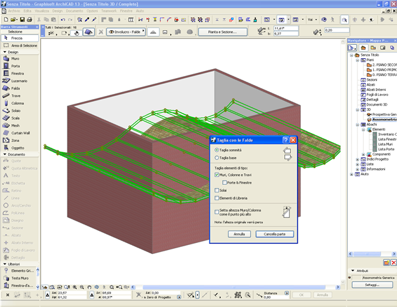Image resolution: width=397 pixels, height=307 pixels.
Task: Select Assonometria in Navigator tree
Action: (384, 120)
